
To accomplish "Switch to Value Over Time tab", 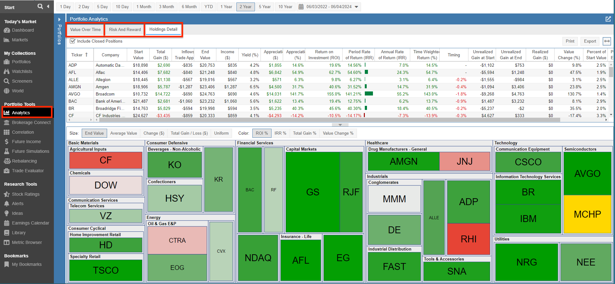I will [x=85, y=29].
